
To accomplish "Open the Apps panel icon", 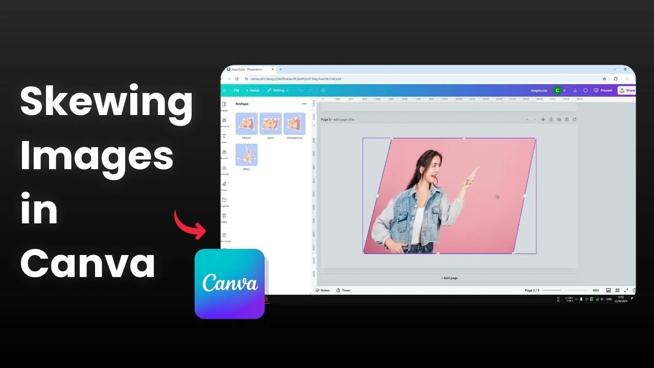I will coord(224,216).
